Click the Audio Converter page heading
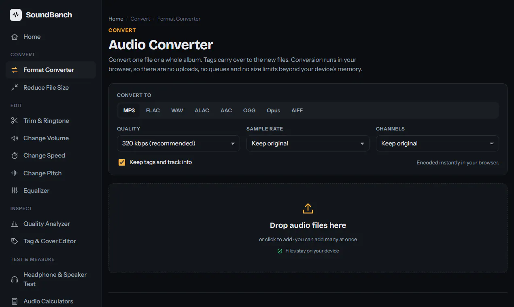Screen dimensions: 514x307 coord(161,44)
